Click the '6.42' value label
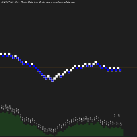 pos(115,116)
